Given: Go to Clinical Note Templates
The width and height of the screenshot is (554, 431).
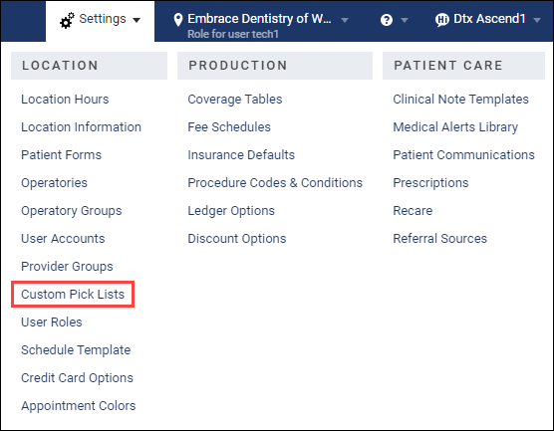Looking at the screenshot, I should tap(460, 100).
